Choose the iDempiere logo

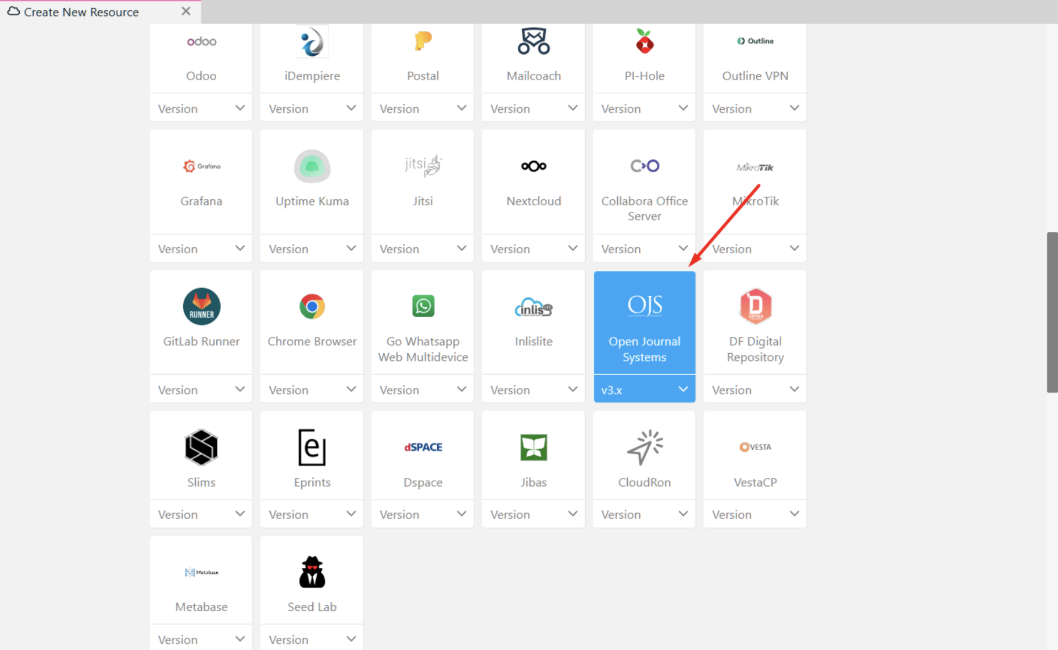pos(312,41)
